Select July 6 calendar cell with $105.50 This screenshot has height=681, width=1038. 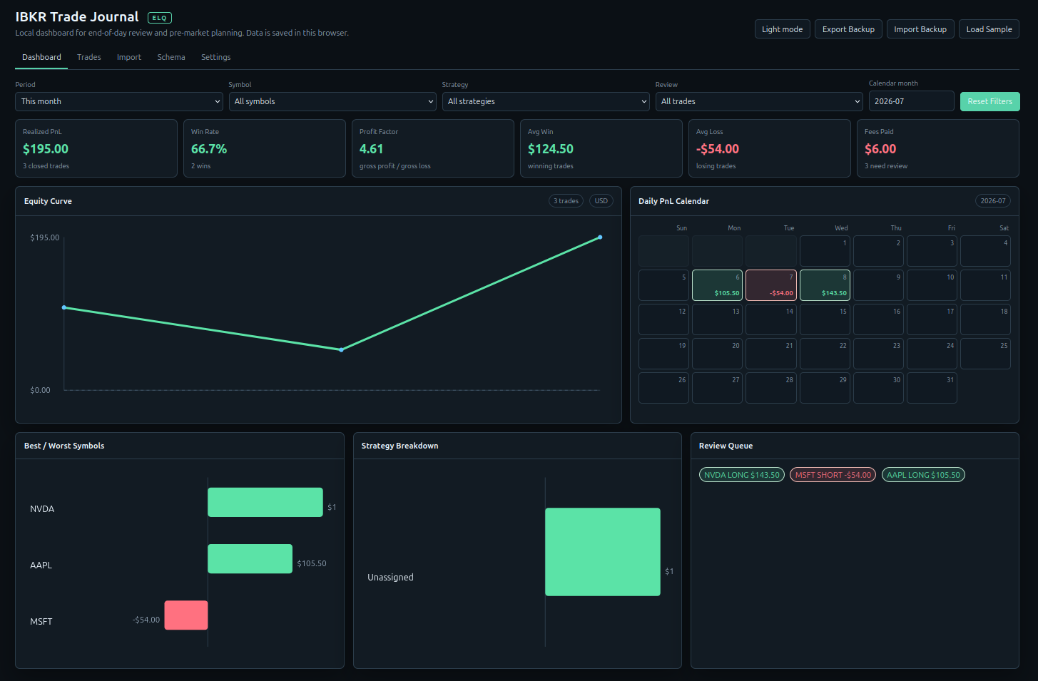tap(717, 285)
